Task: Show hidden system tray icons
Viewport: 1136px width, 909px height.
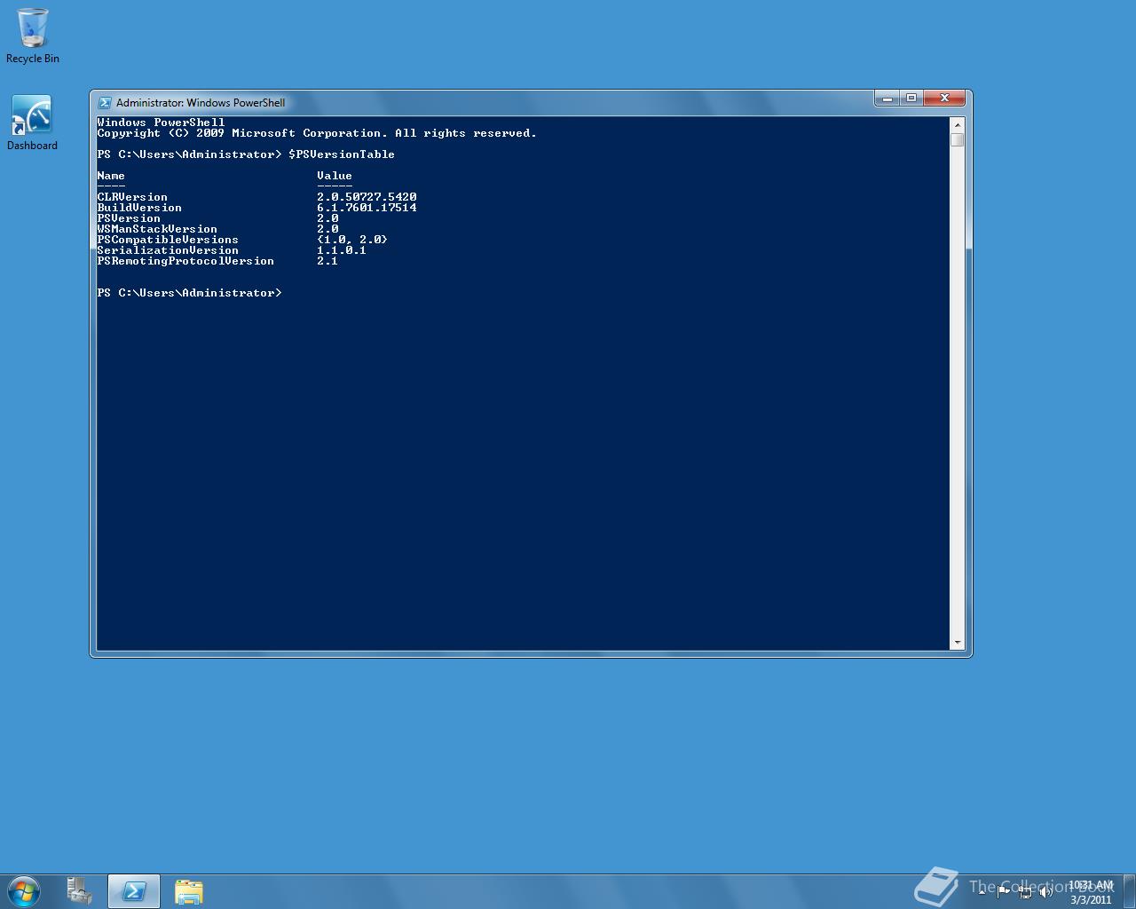Action: pos(982,891)
